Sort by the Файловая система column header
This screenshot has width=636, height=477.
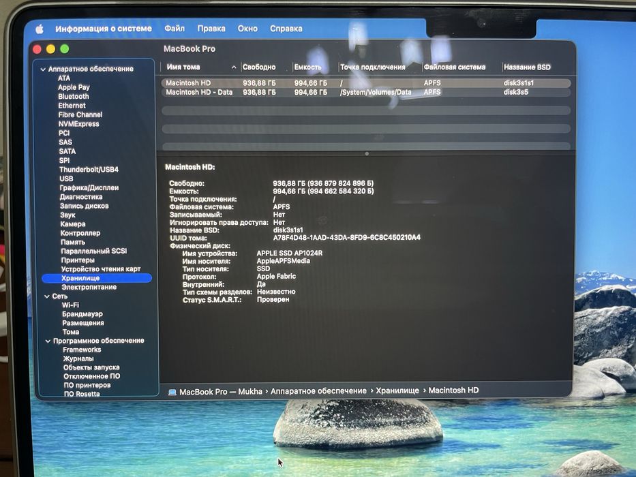(454, 67)
